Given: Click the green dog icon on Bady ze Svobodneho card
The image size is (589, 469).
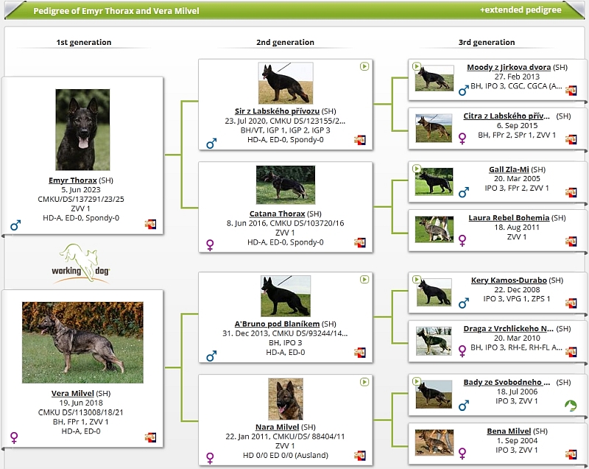Looking at the screenshot, I should coord(571,405).
